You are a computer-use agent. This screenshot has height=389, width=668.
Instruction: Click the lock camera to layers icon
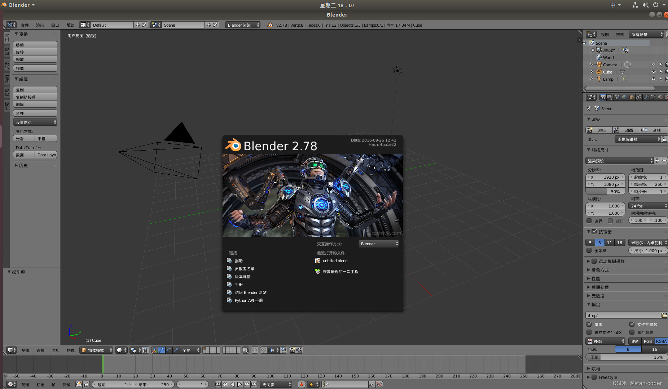pos(246,350)
